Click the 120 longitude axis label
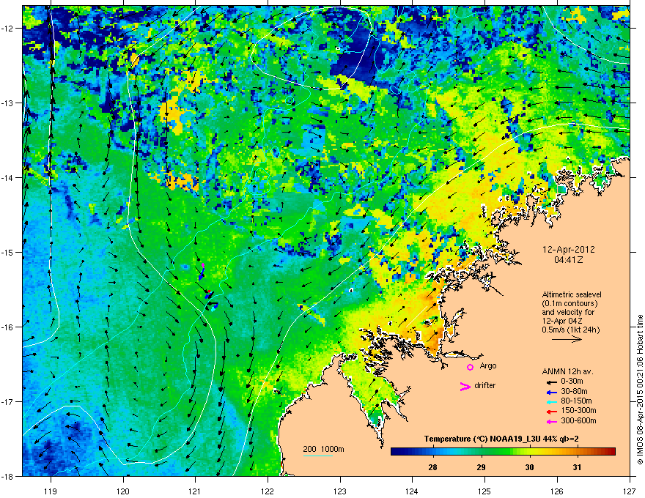The image size is (645, 498). (123, 491)
